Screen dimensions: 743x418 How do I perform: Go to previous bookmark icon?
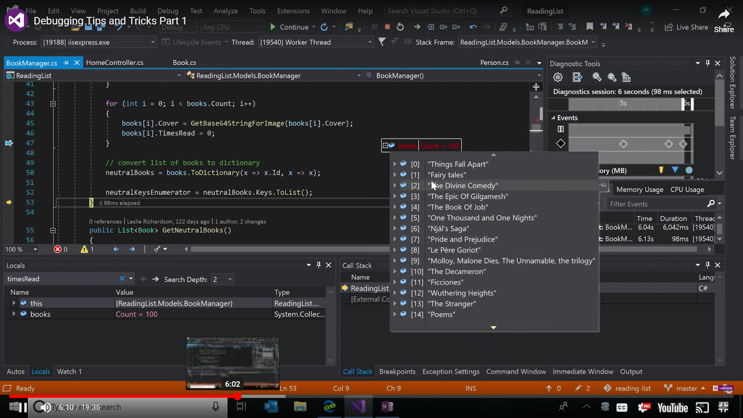point(603,27)
